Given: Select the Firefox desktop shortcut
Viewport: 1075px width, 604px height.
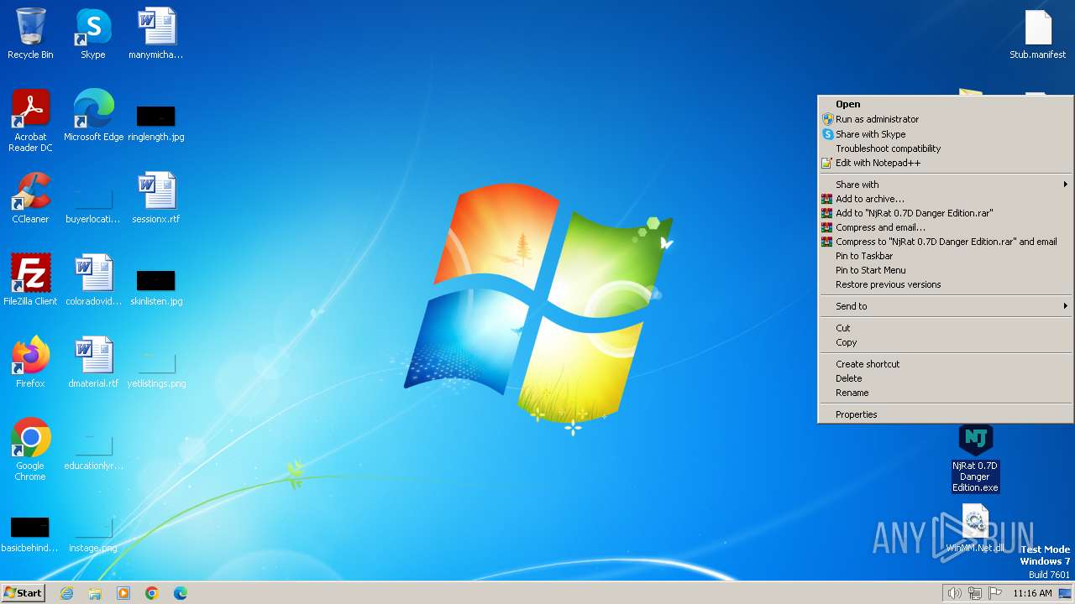Looking at the screenshot, I should tap(30, 362).
